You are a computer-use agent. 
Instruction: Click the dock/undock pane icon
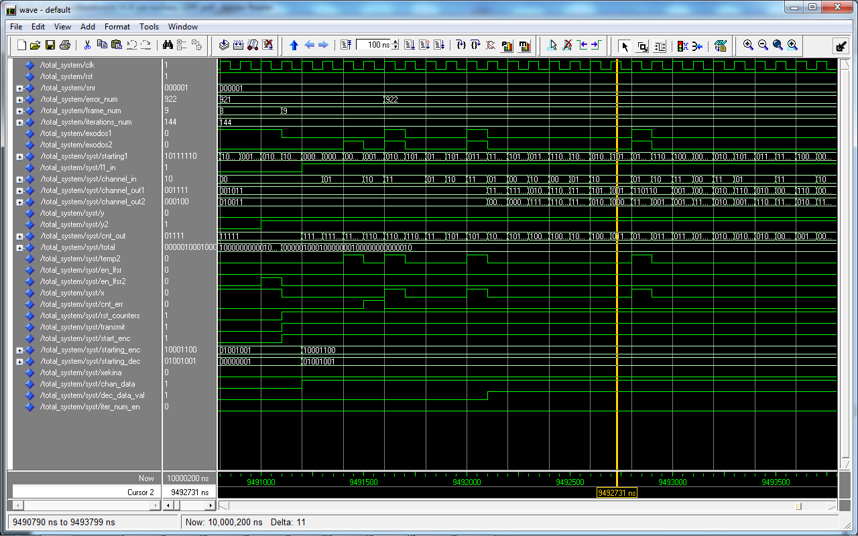click(841, 46)
